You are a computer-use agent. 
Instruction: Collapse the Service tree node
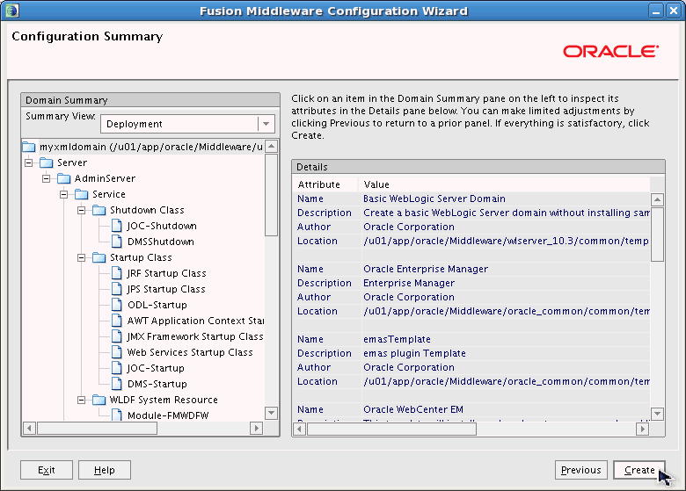click(64, 194)
